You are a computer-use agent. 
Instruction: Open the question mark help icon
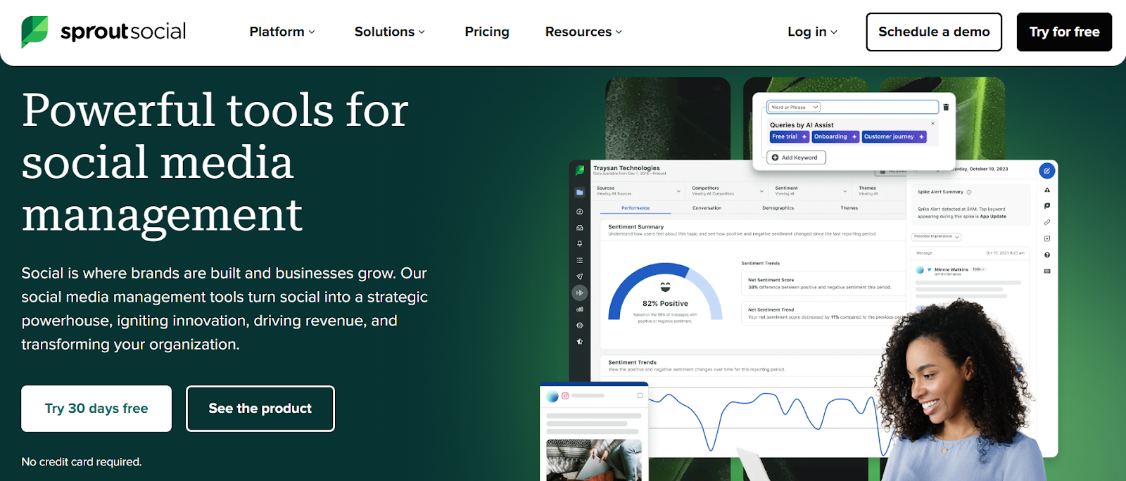point(1047,255)
